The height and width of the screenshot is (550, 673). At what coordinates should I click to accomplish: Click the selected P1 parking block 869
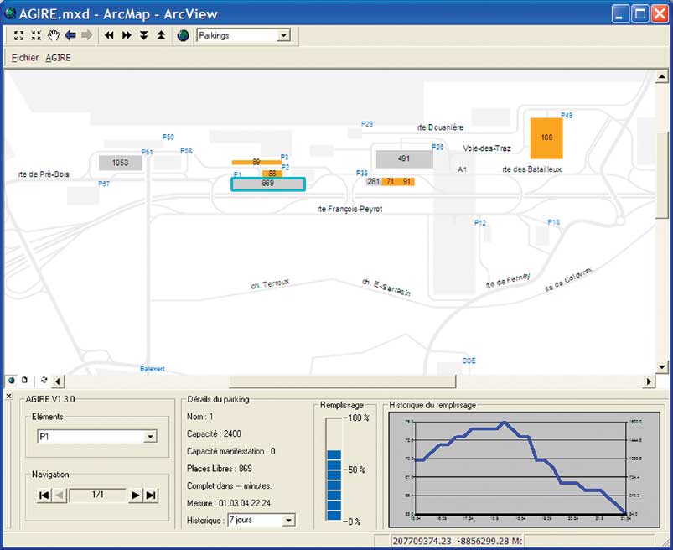(x=268, y=184)
